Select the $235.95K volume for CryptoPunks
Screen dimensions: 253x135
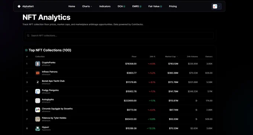point(193,64)
